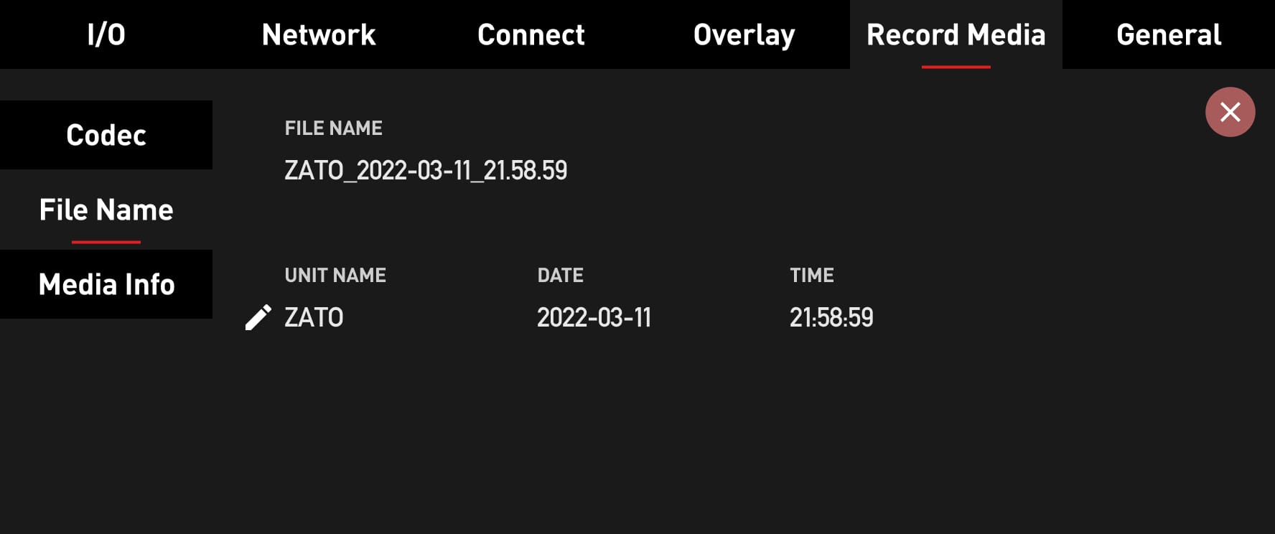Select File Name in the sidebar

coord(106,210)
